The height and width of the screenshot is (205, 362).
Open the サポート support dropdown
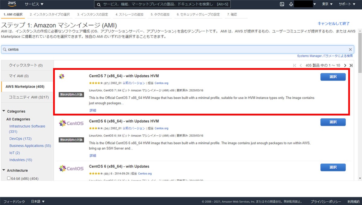click(347, 4)
